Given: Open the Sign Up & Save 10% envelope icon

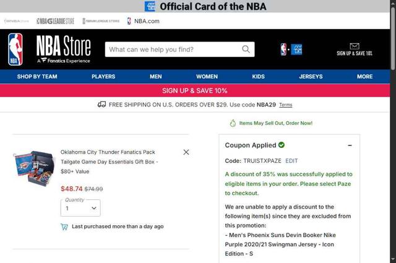Looking at the screenshot, I should tap(355, 46).
